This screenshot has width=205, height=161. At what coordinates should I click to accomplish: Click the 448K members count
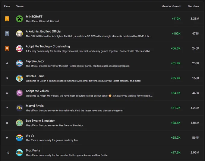point(196,93)
